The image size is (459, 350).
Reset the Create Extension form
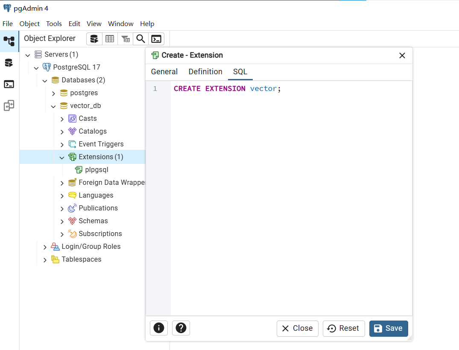coord(344,328)
